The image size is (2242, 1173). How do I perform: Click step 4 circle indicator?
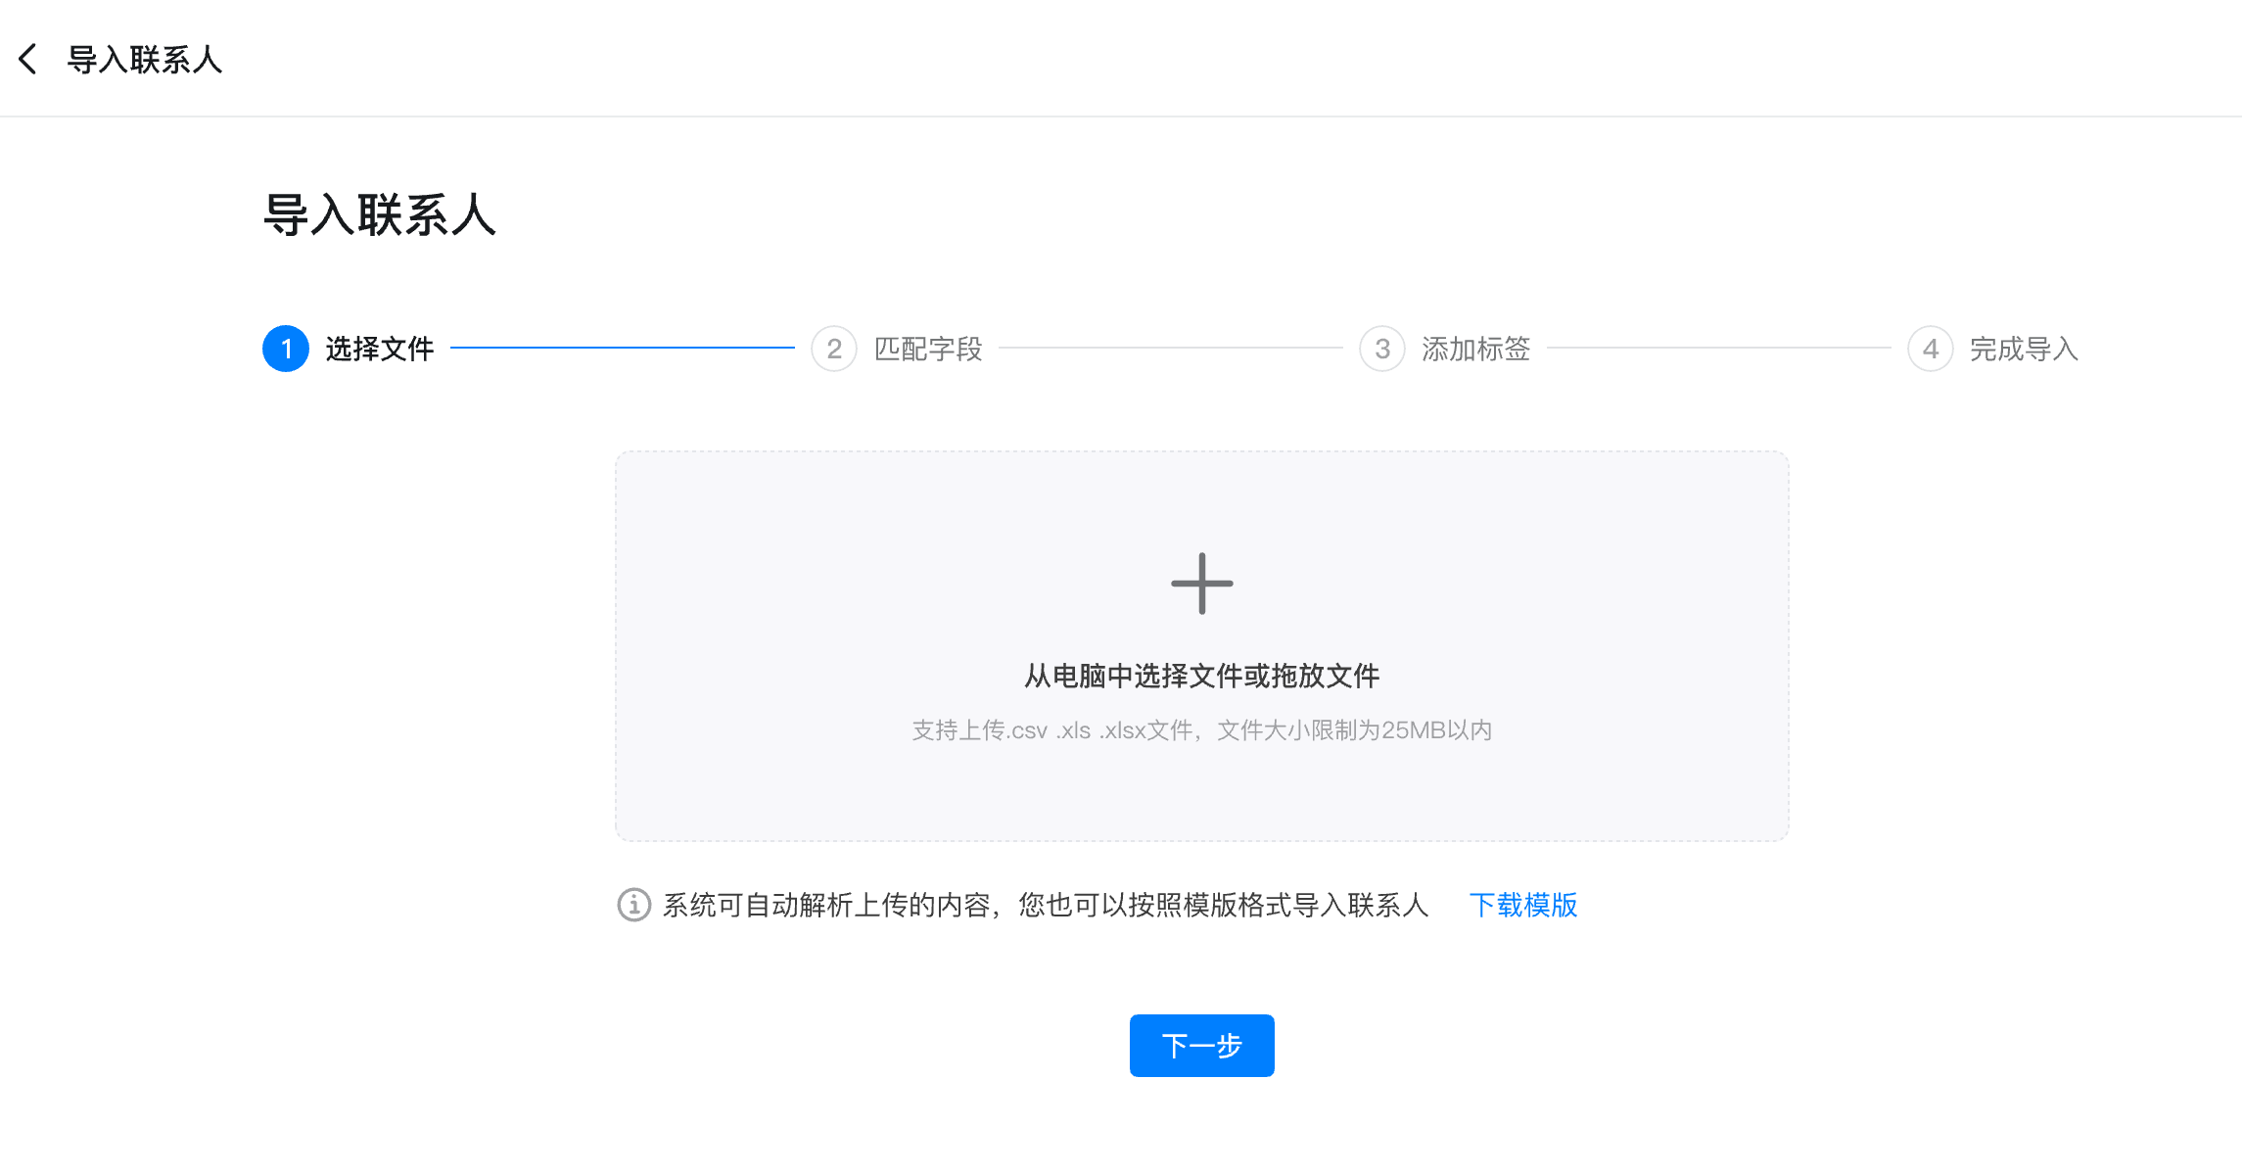click(1931, 349)
